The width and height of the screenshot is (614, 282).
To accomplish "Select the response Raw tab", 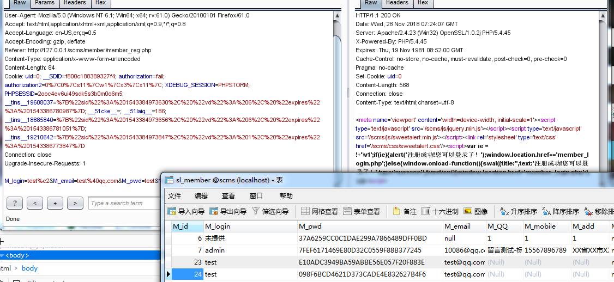I will 371,3.
